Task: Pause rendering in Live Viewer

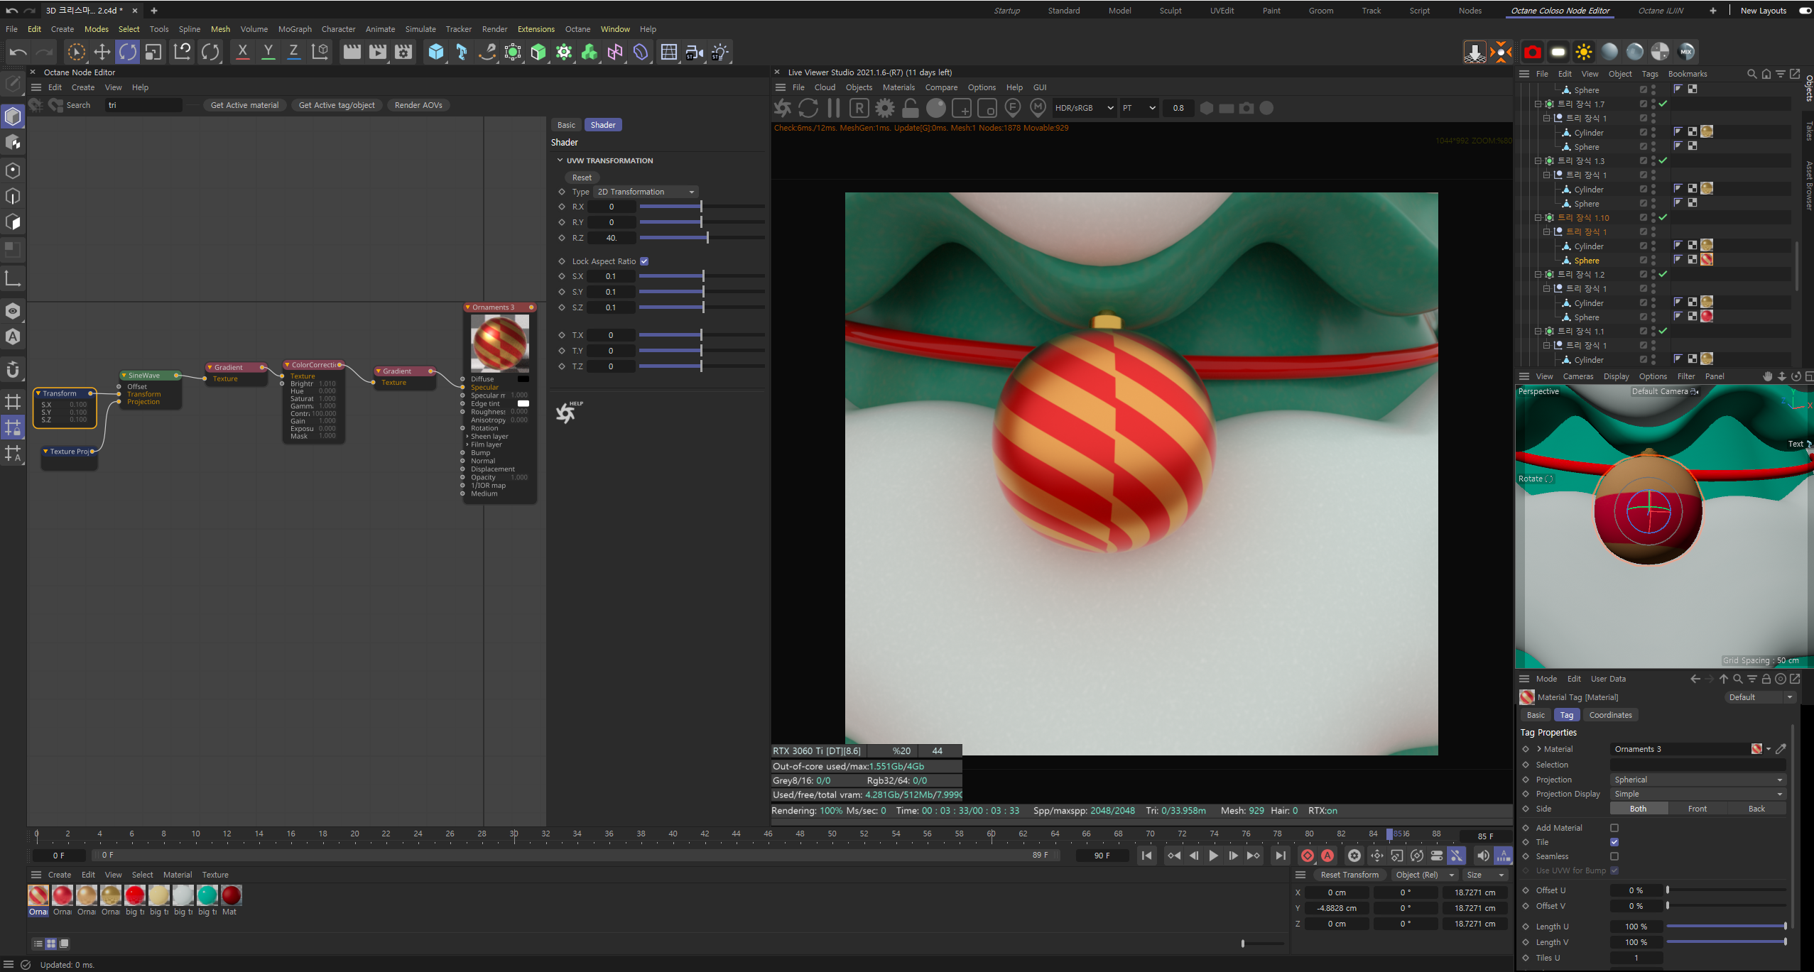Action: click(834, 108)
